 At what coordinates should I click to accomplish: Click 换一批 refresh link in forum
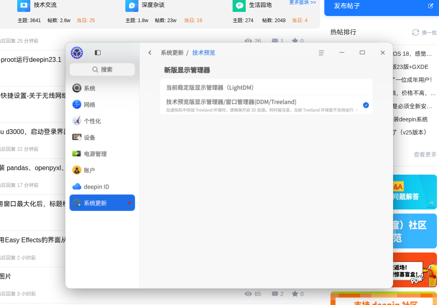point(429,32)
